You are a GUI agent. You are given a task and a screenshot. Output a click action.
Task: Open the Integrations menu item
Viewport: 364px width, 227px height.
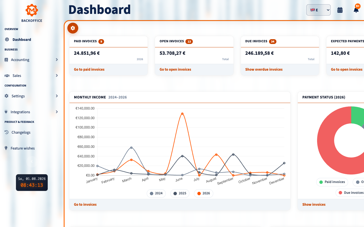pos(32,112)
